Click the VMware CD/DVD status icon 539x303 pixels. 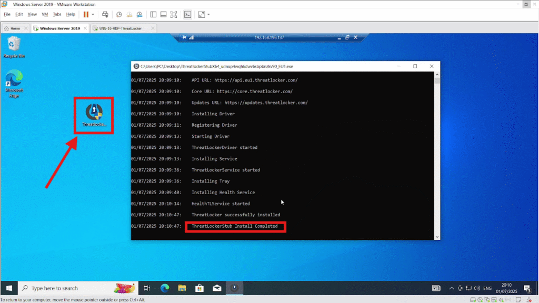(x=480, y=300)
